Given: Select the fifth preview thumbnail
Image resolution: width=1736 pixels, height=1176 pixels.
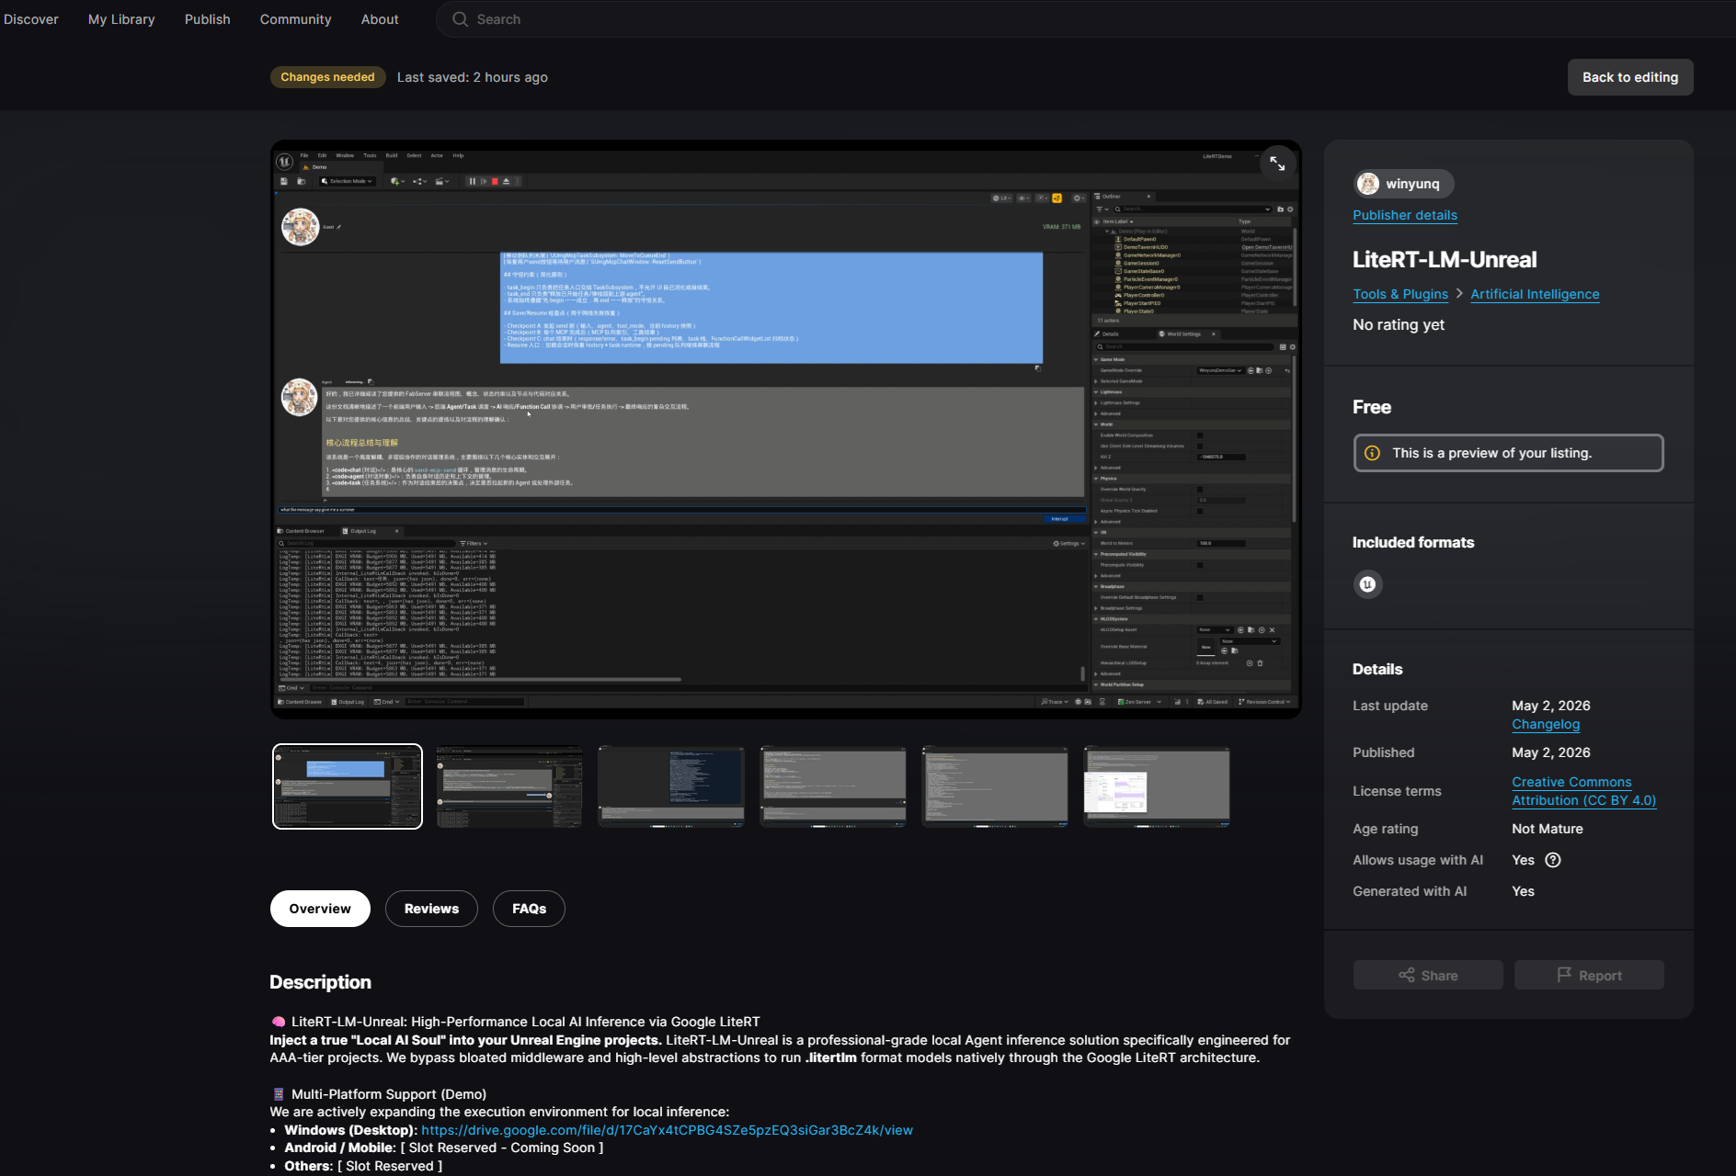Looking at the screenshot, I should pos(995,786).
